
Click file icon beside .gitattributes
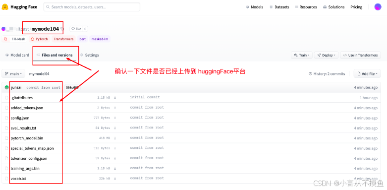click(7, 98)
